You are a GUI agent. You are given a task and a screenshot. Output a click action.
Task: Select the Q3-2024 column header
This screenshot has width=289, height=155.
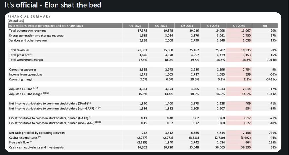(x=187, y=26)
